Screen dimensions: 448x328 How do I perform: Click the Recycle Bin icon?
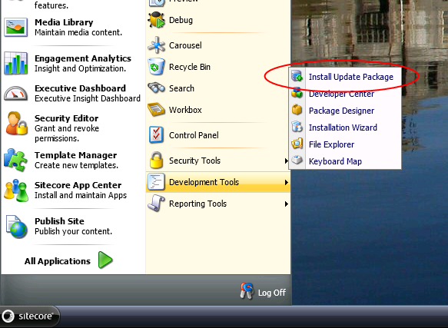[156, 67]
